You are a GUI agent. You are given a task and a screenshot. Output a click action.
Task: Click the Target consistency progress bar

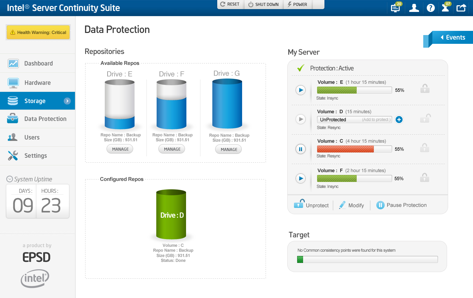[x=367, y=259]
